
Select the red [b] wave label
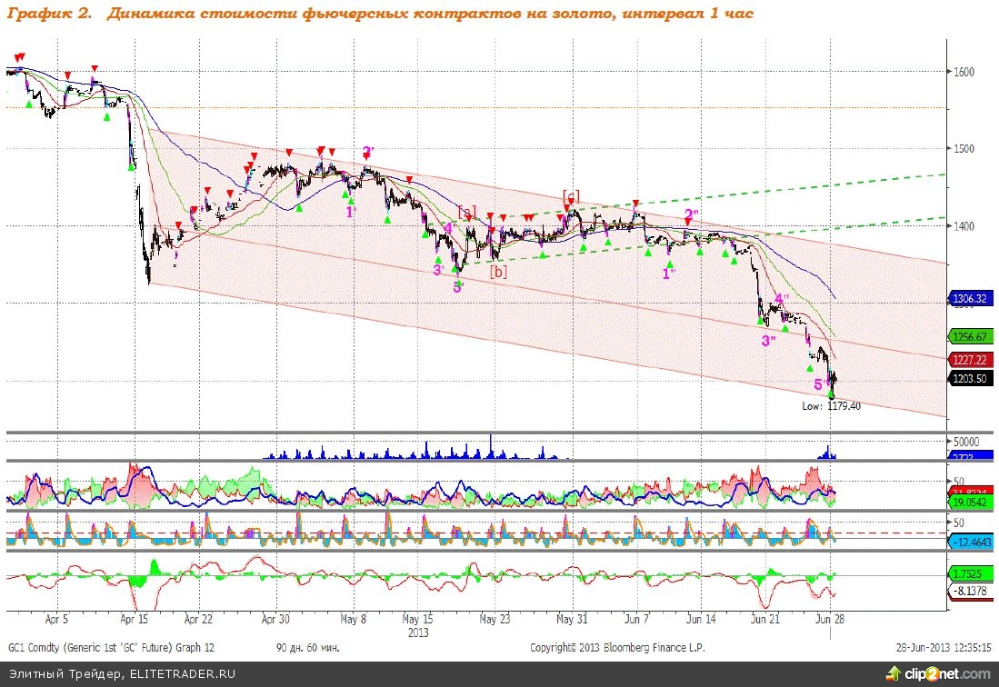[x=498, y=270]
